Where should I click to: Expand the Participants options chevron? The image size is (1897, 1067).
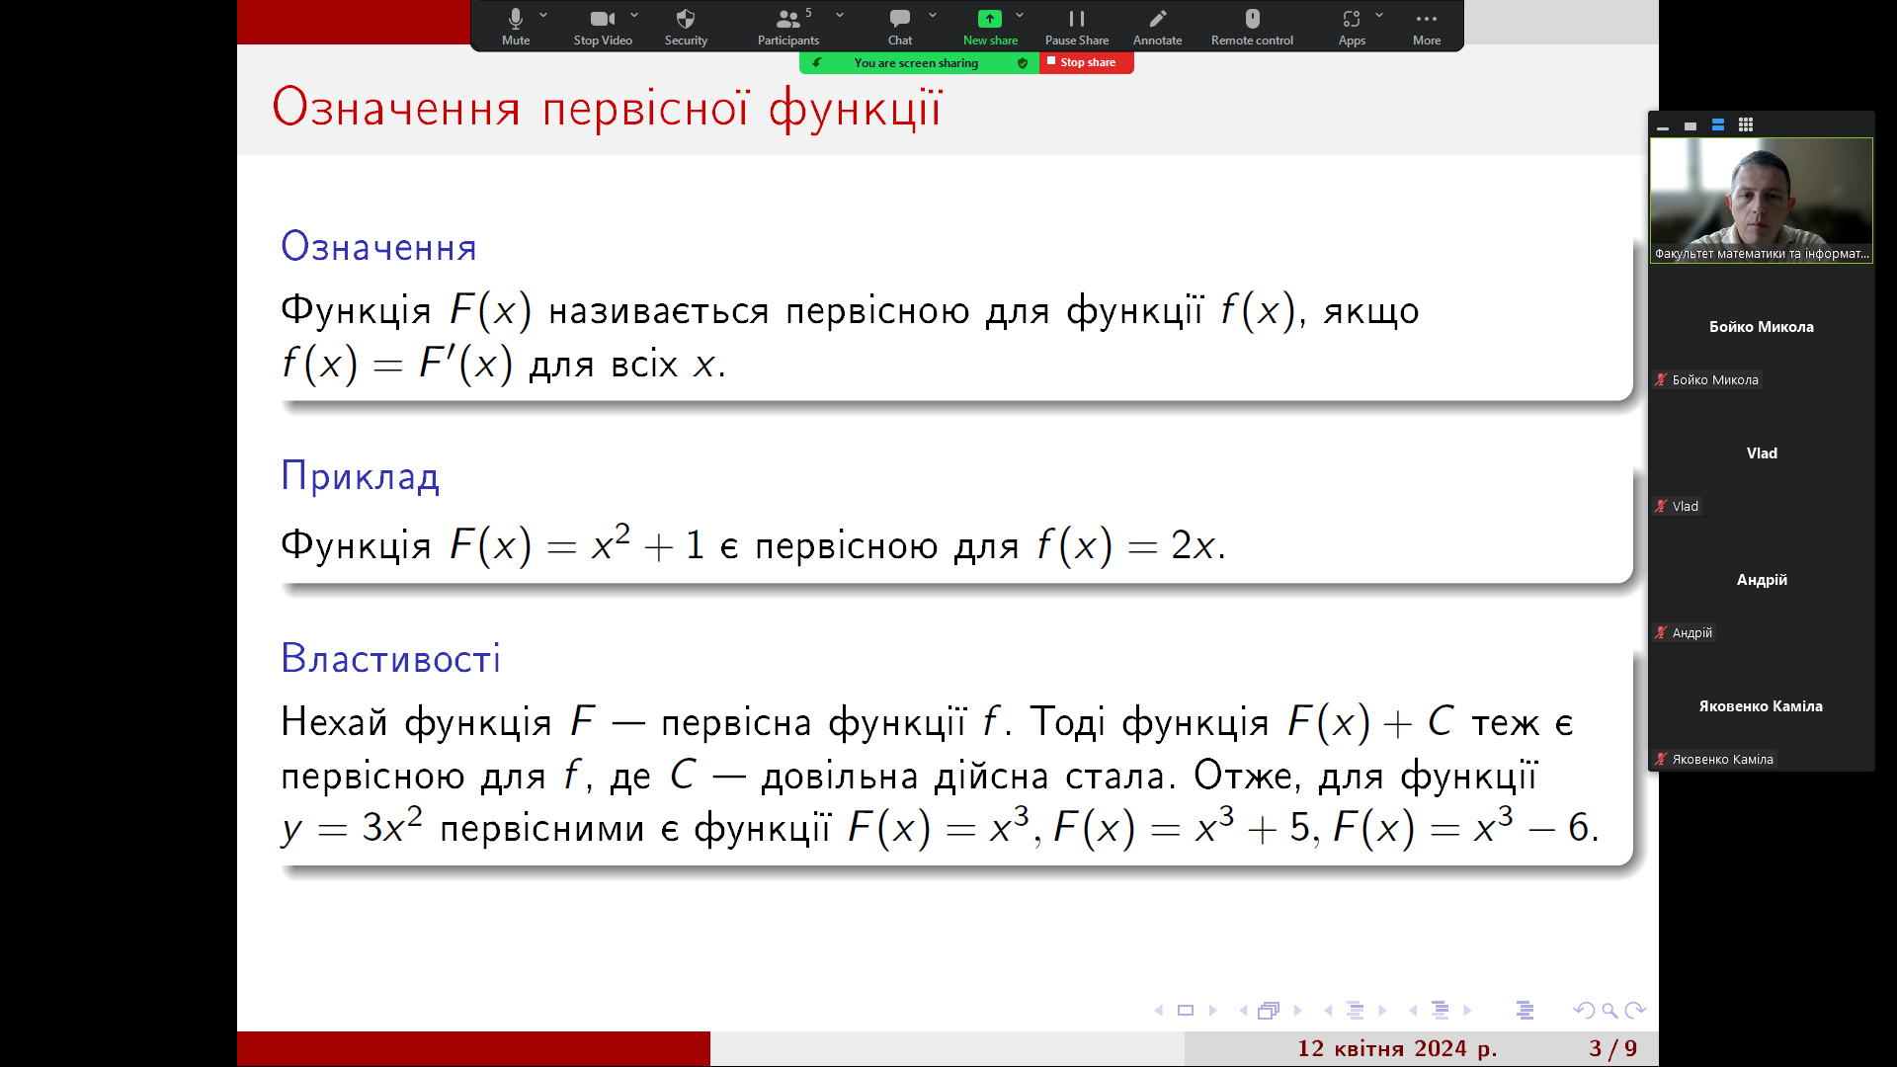(x=840, y=15)
